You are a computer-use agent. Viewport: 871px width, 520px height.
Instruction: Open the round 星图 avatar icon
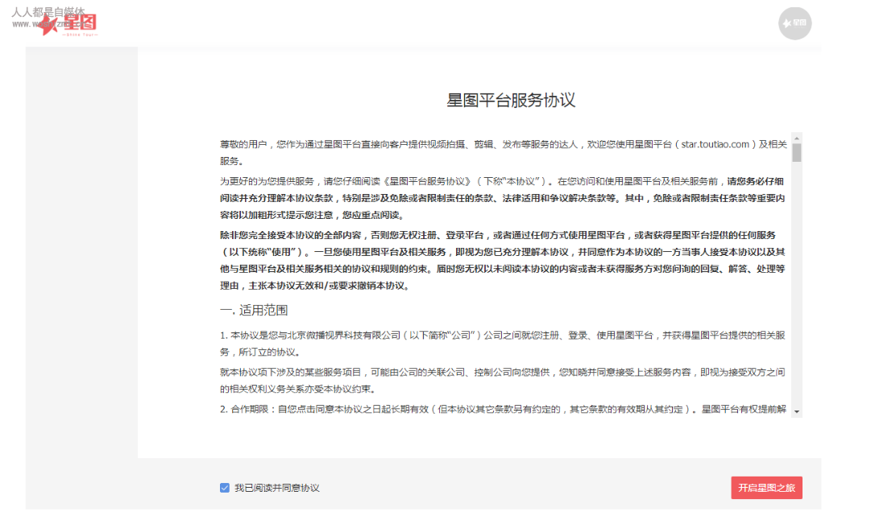tap(794, 23)
